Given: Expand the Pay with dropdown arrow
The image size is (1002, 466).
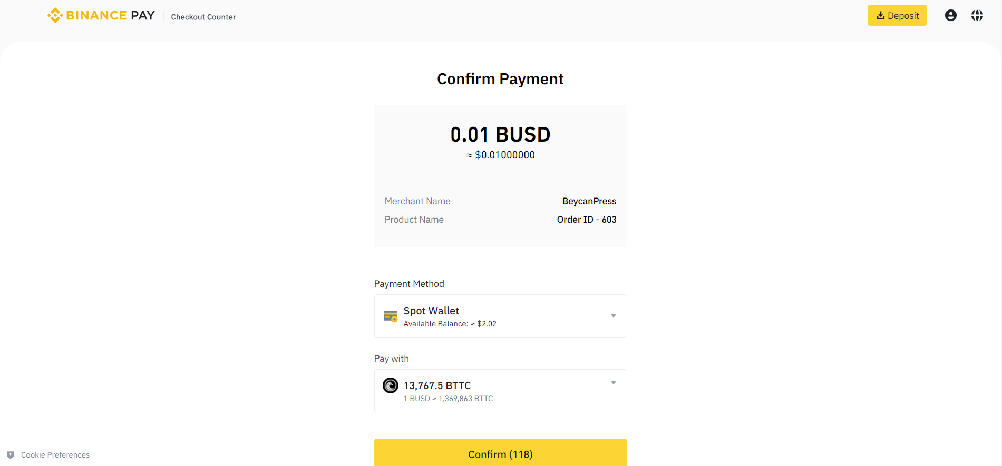Looking at the screenshot, I should (x=613, y=383).
